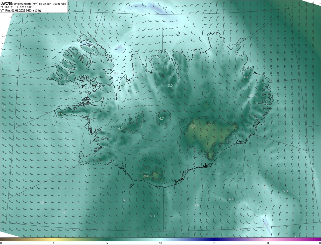The height and width of the screenshot is (245, 321).
Task: Click the 'IT: Mið. 31. 12. 2025 18Z' line
Action: (x=16, y=7)
